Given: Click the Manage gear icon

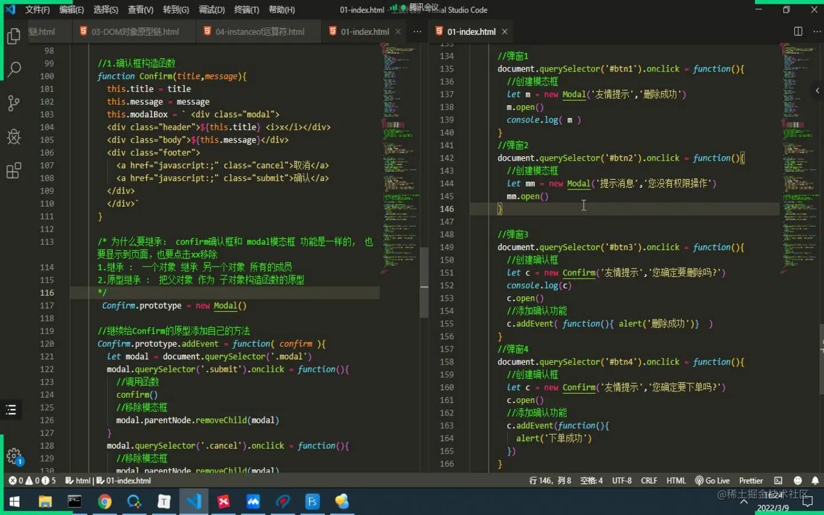Looking at the screenshot, I should point(14,456).
